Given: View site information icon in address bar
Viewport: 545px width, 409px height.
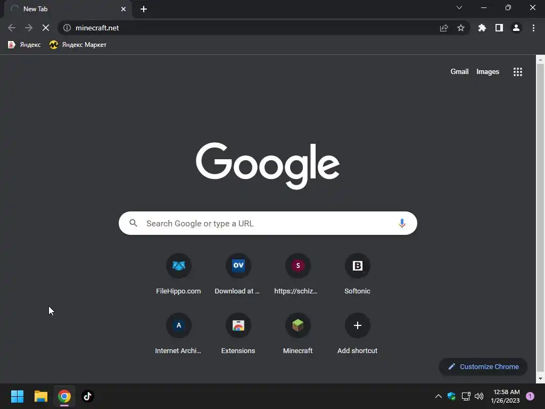Looking at the screenshot, I should (67, 28).
